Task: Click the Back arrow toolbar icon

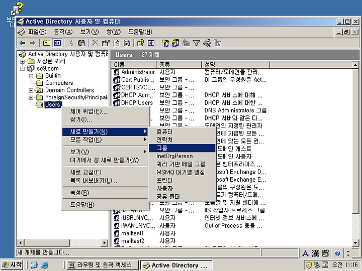Action: click(23, 43)
